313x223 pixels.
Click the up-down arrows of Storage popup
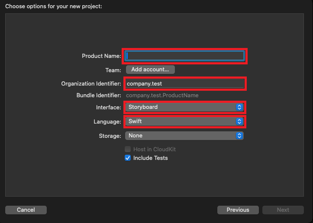click(x=239, y=136)
